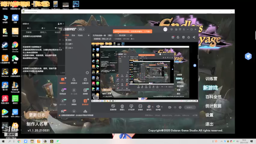The width and height of the screenshot is (256, 144).
Task: Click the share icon in streaming app
Action: coord(194,37)
